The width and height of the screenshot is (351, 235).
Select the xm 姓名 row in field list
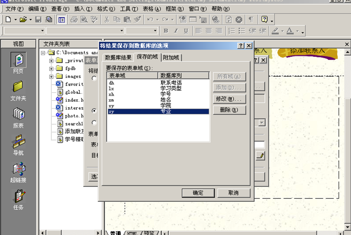pos(158,100)
